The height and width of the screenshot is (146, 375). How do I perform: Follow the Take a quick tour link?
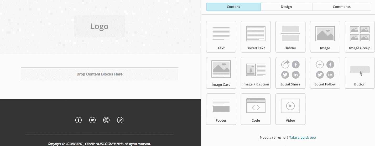click(303, 137)
